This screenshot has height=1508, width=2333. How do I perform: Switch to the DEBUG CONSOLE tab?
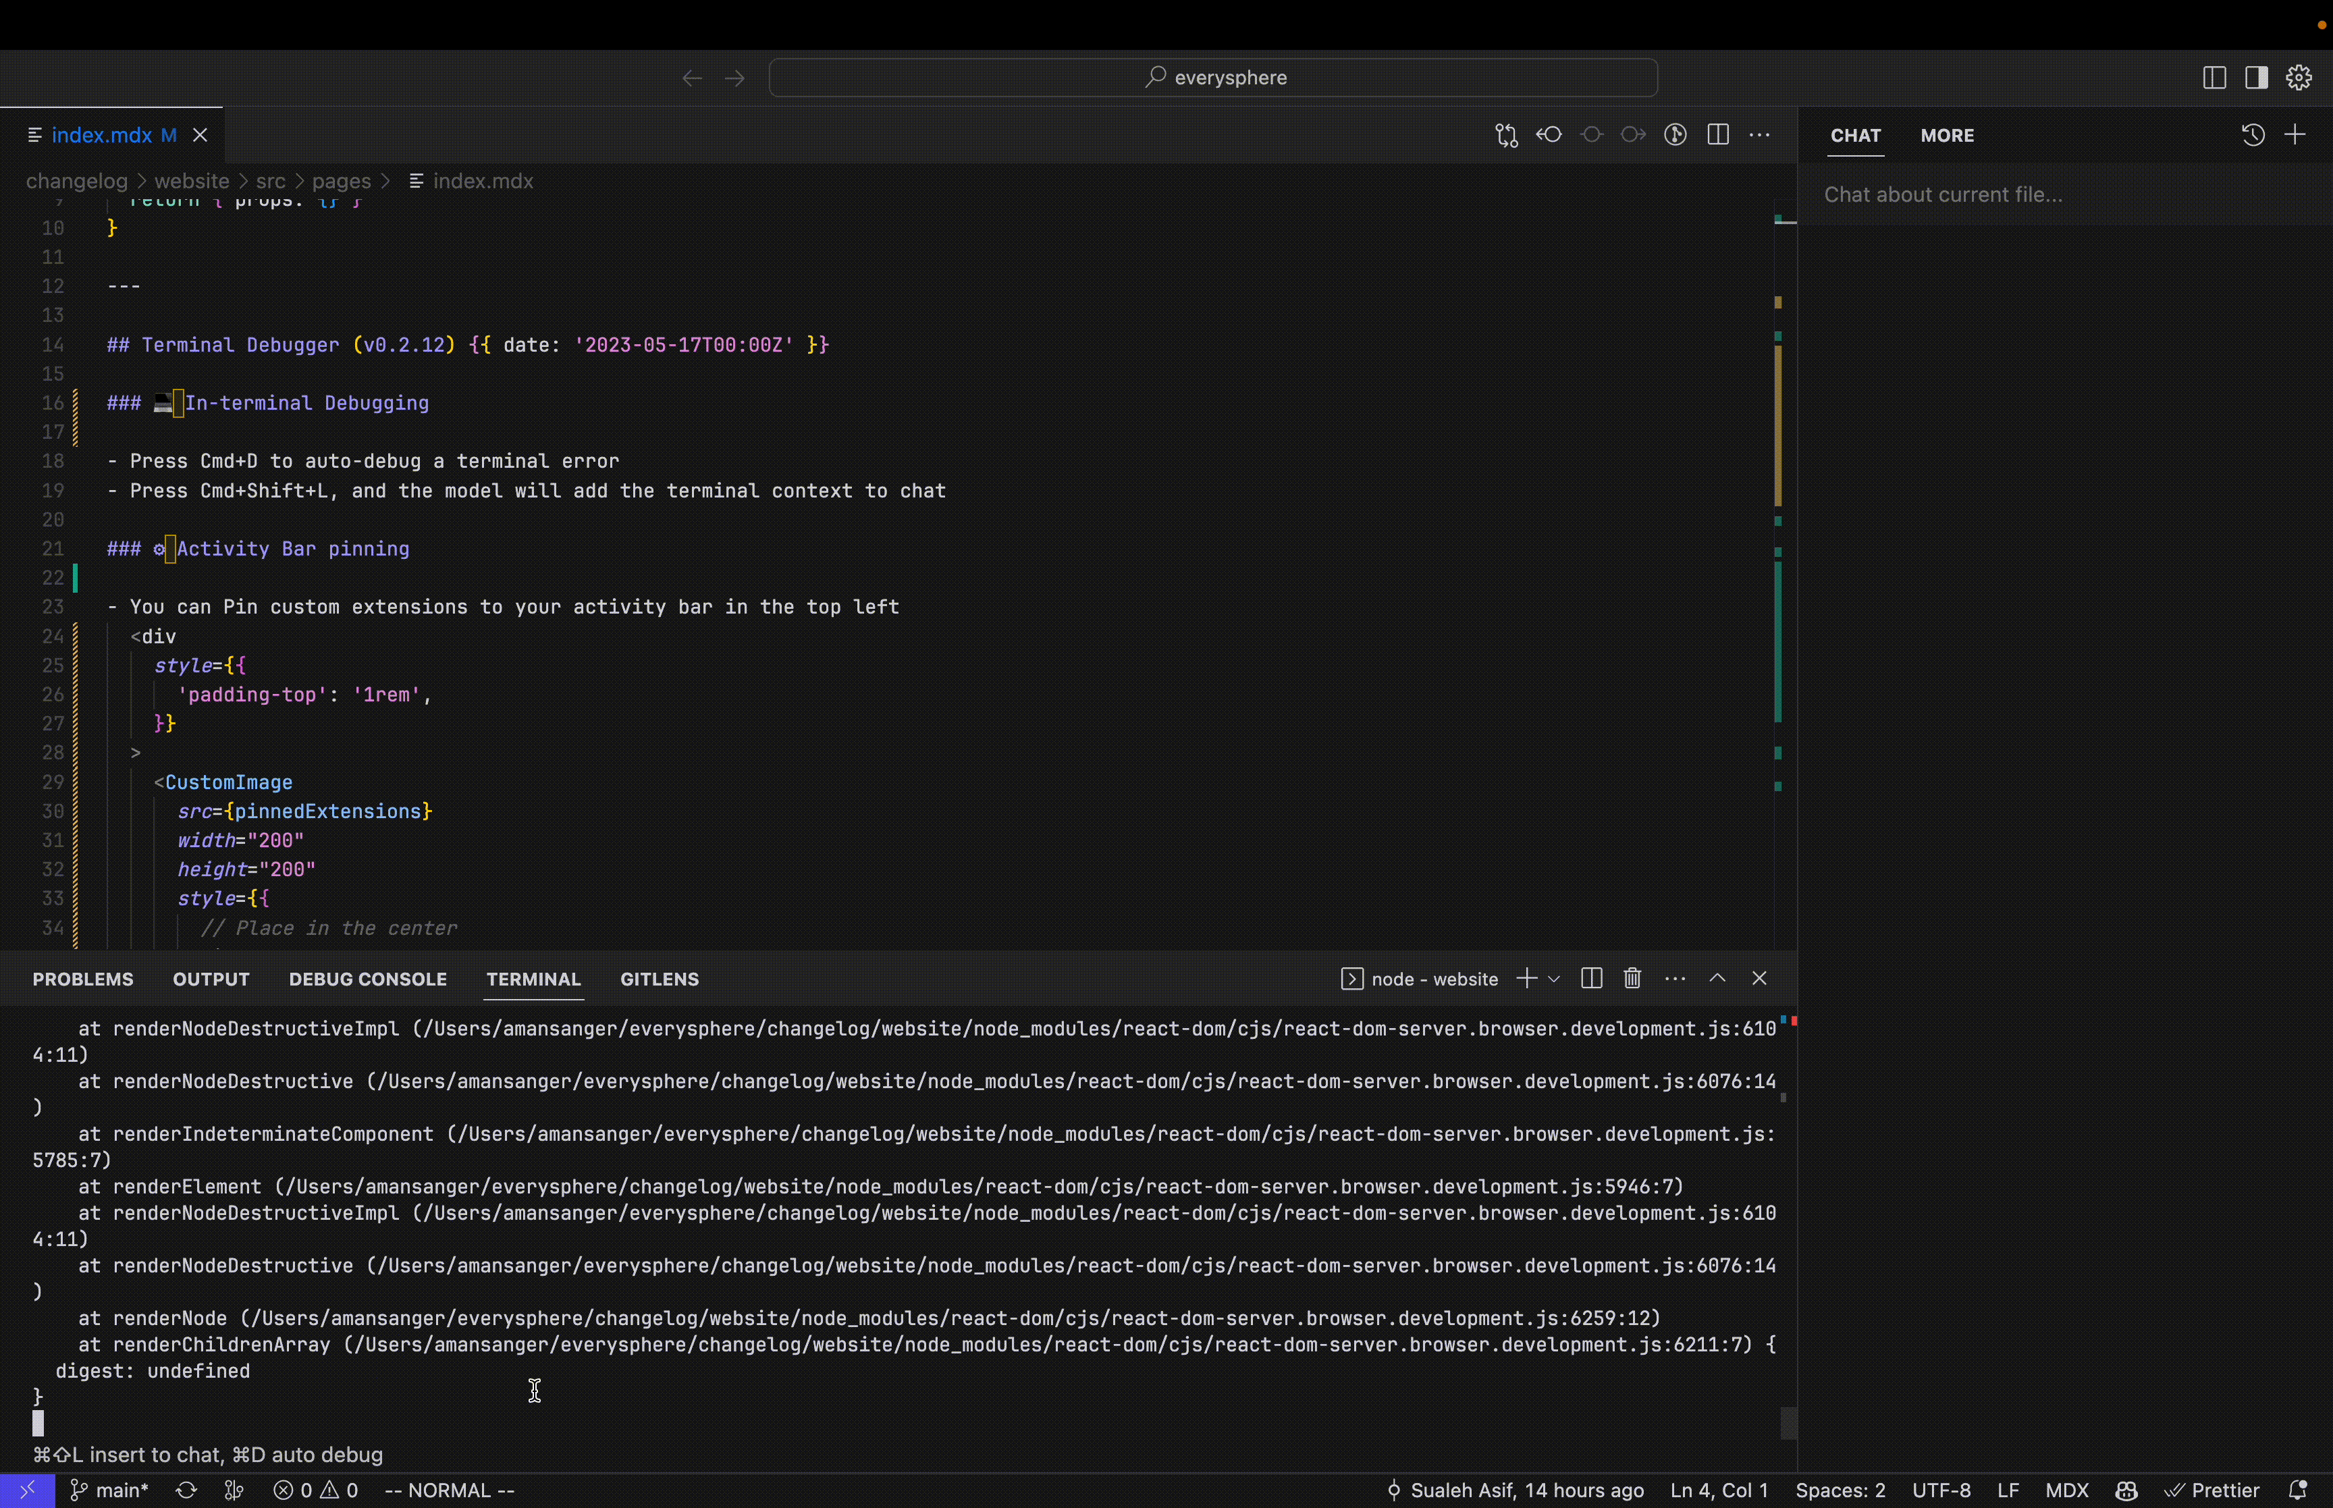[x=367, y=979]
